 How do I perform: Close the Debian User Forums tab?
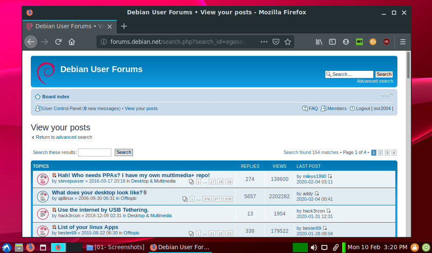point(110,27)
